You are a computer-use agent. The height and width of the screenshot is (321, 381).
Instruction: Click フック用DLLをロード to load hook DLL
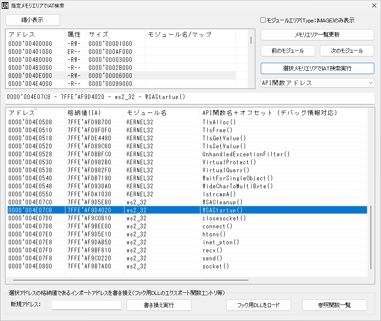point(259,305)
